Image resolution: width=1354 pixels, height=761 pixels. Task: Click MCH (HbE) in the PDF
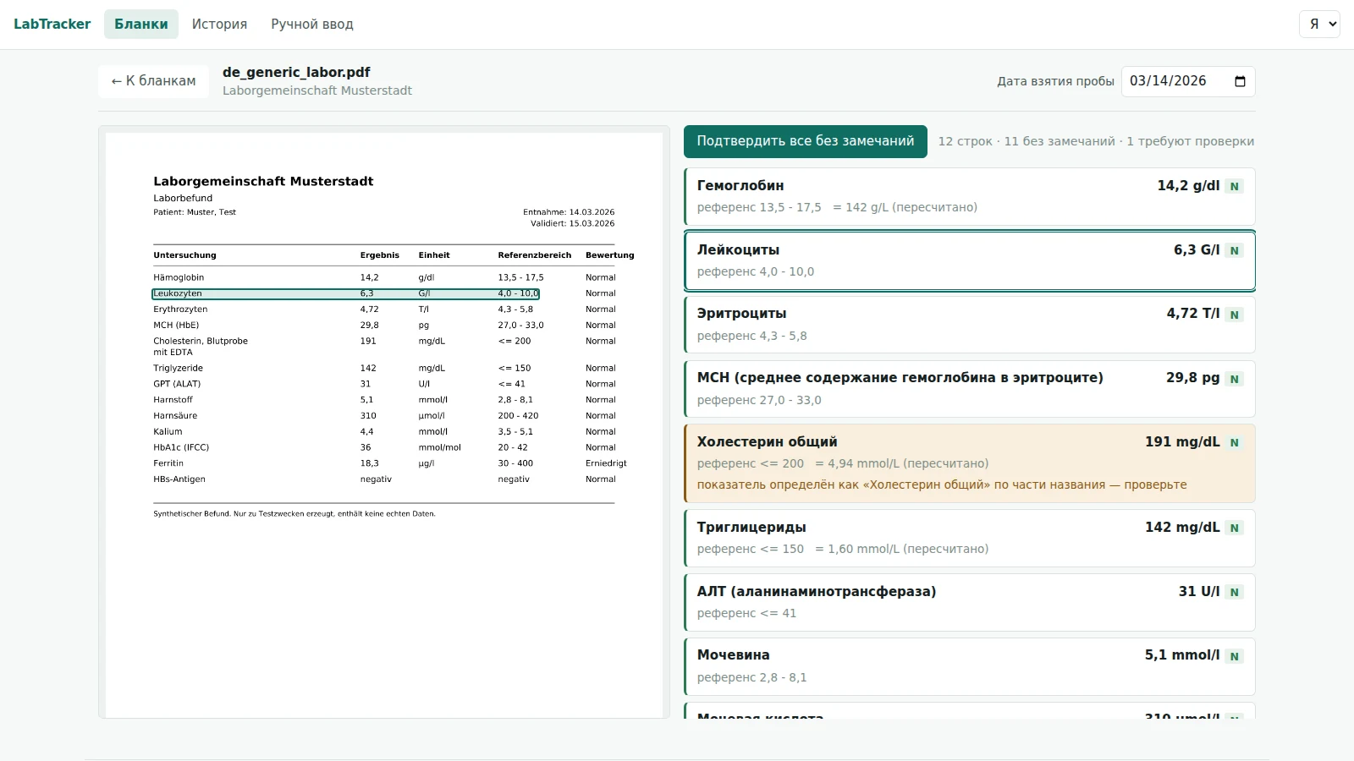coord(176,326)
